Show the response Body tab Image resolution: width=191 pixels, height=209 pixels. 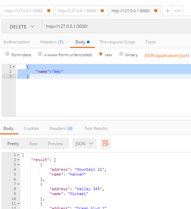tap(9, 128)
